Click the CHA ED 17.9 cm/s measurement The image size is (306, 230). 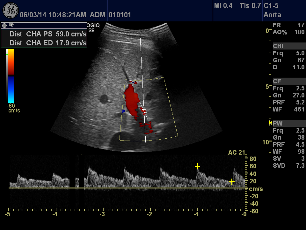click(48, 43)
